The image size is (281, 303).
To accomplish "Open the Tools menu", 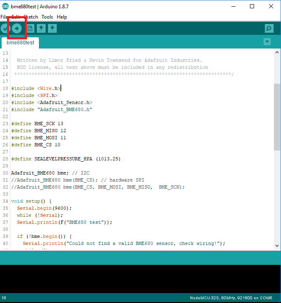I will click(47, 17).
